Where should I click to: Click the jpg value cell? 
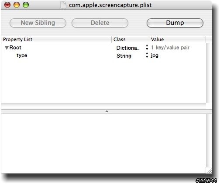click(155, 56)
